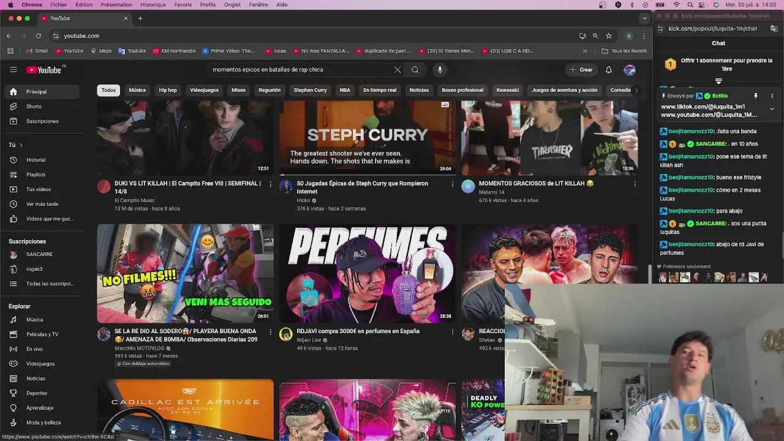Select the Música filter chip
Image resolution: width=784 pixels, height=441 pixels.
[137, 90]
